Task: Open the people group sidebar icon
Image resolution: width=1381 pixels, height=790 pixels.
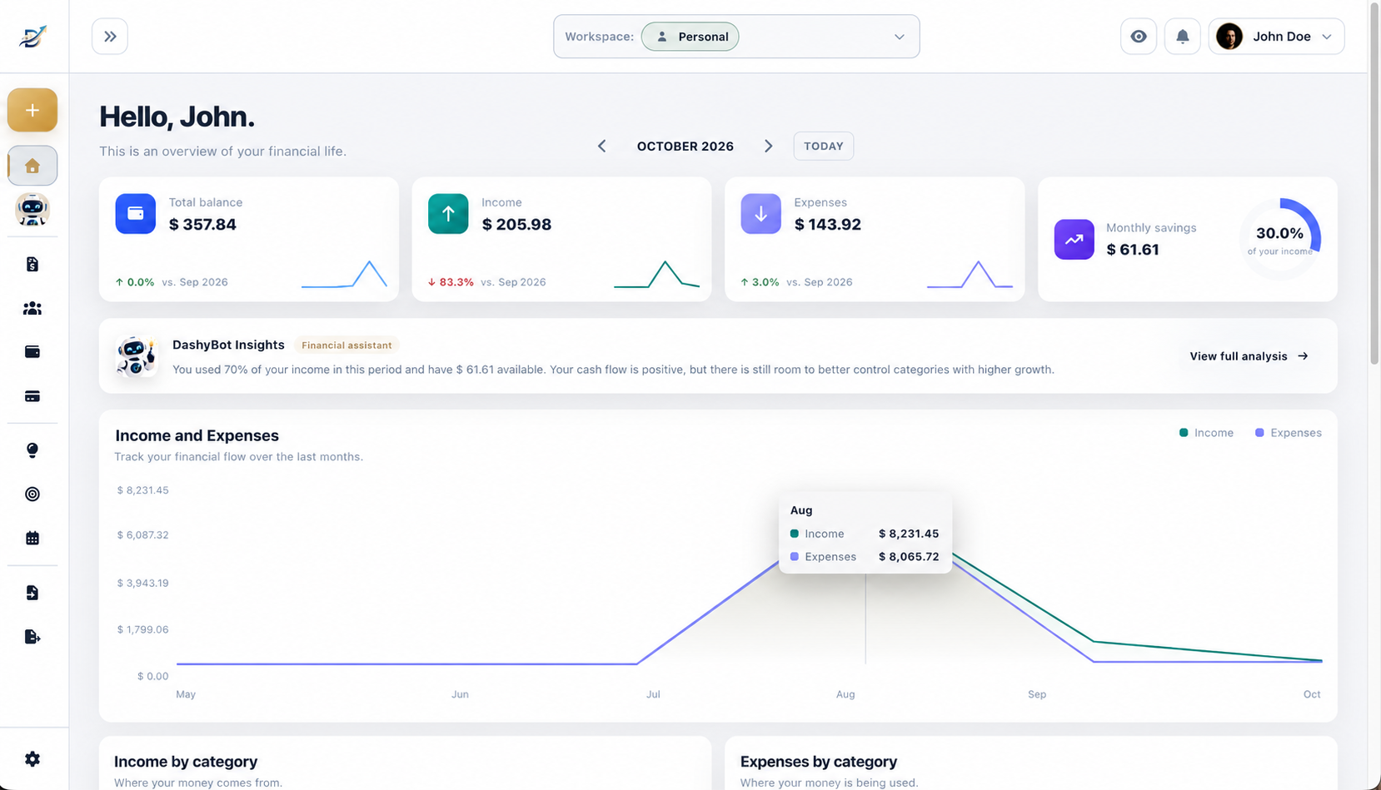Action: click(32, 309)
